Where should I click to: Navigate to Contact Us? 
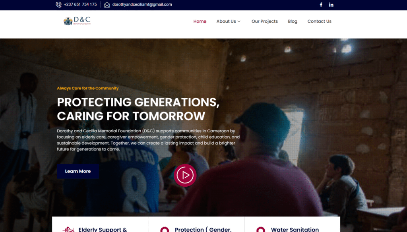(x=320, y=21)
